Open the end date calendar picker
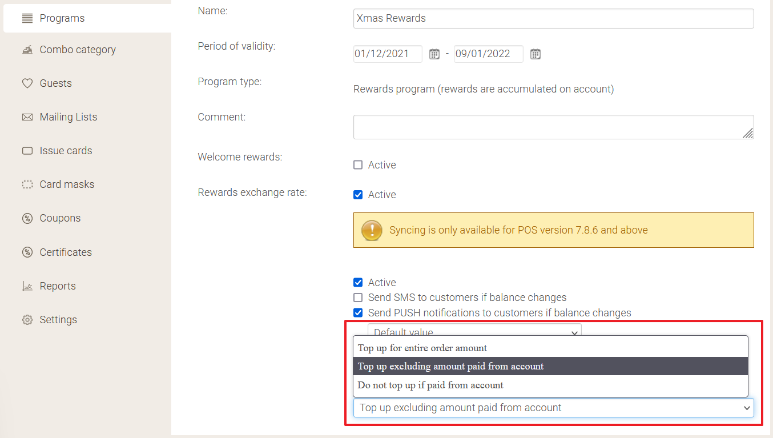This screenshot has width=773, height=438. pos(535,54)
